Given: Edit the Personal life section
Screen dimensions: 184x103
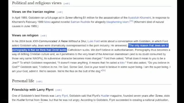Looking at the screenshot, I should tap(39, 82).
